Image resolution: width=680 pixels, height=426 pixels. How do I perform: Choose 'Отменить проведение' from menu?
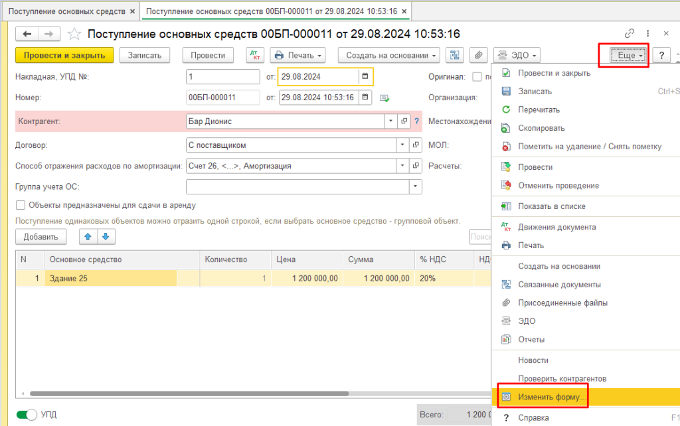558,185
